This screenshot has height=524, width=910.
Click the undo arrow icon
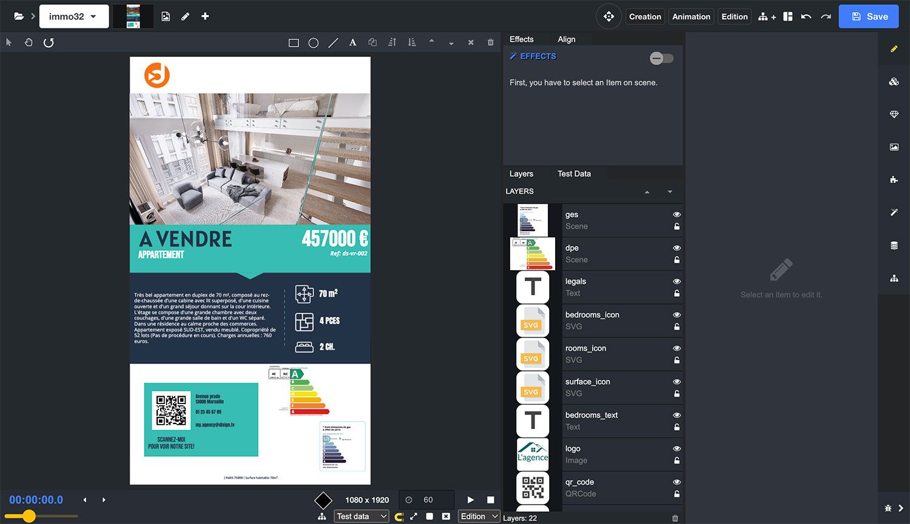click(x=806, y=16)
